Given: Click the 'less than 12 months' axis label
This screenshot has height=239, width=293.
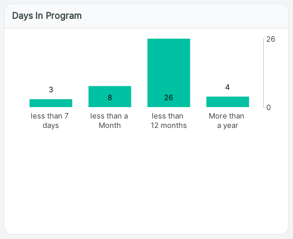Looking at the screenshot, I should coord(169,120).
